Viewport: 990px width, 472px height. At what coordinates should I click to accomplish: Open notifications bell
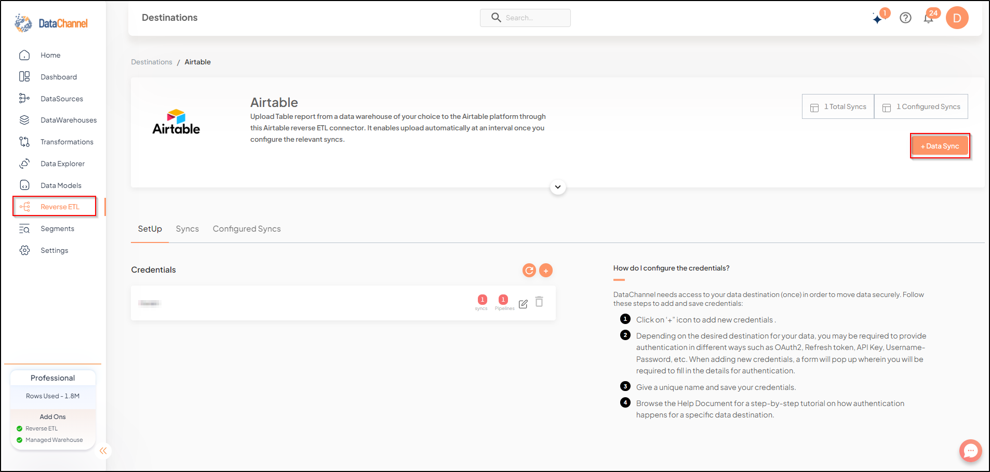tap(929, 18)
